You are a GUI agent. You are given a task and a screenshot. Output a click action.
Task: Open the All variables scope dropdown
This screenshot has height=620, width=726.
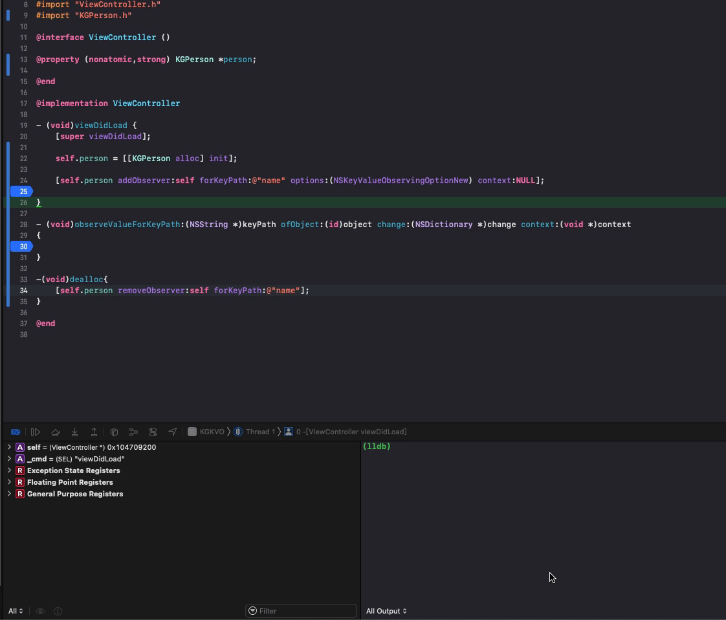(16, 610)
